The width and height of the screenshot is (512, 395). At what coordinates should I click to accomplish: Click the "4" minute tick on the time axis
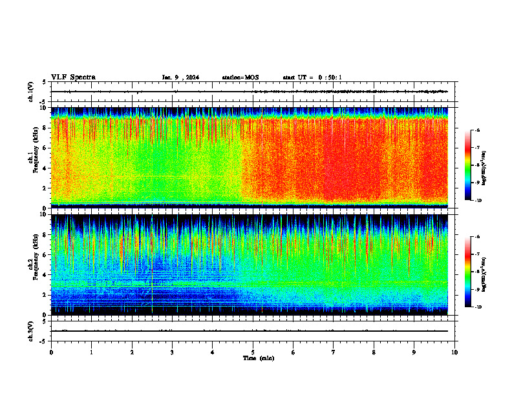click(x=212, y=352)
